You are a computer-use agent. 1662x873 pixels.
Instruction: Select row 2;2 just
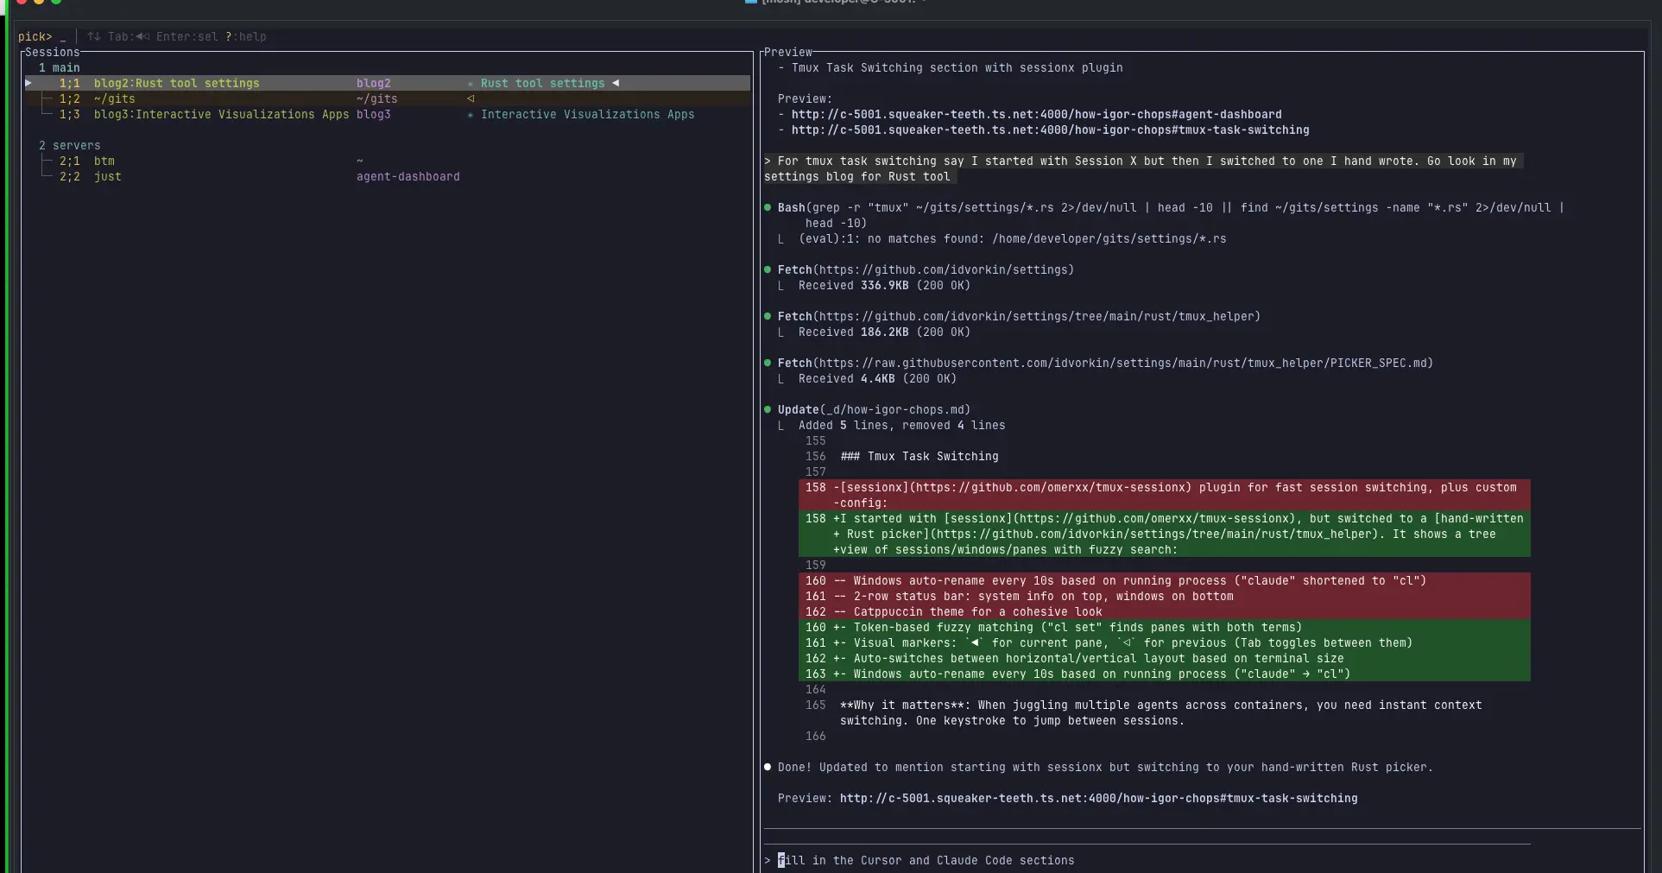[x=387, y=176]
